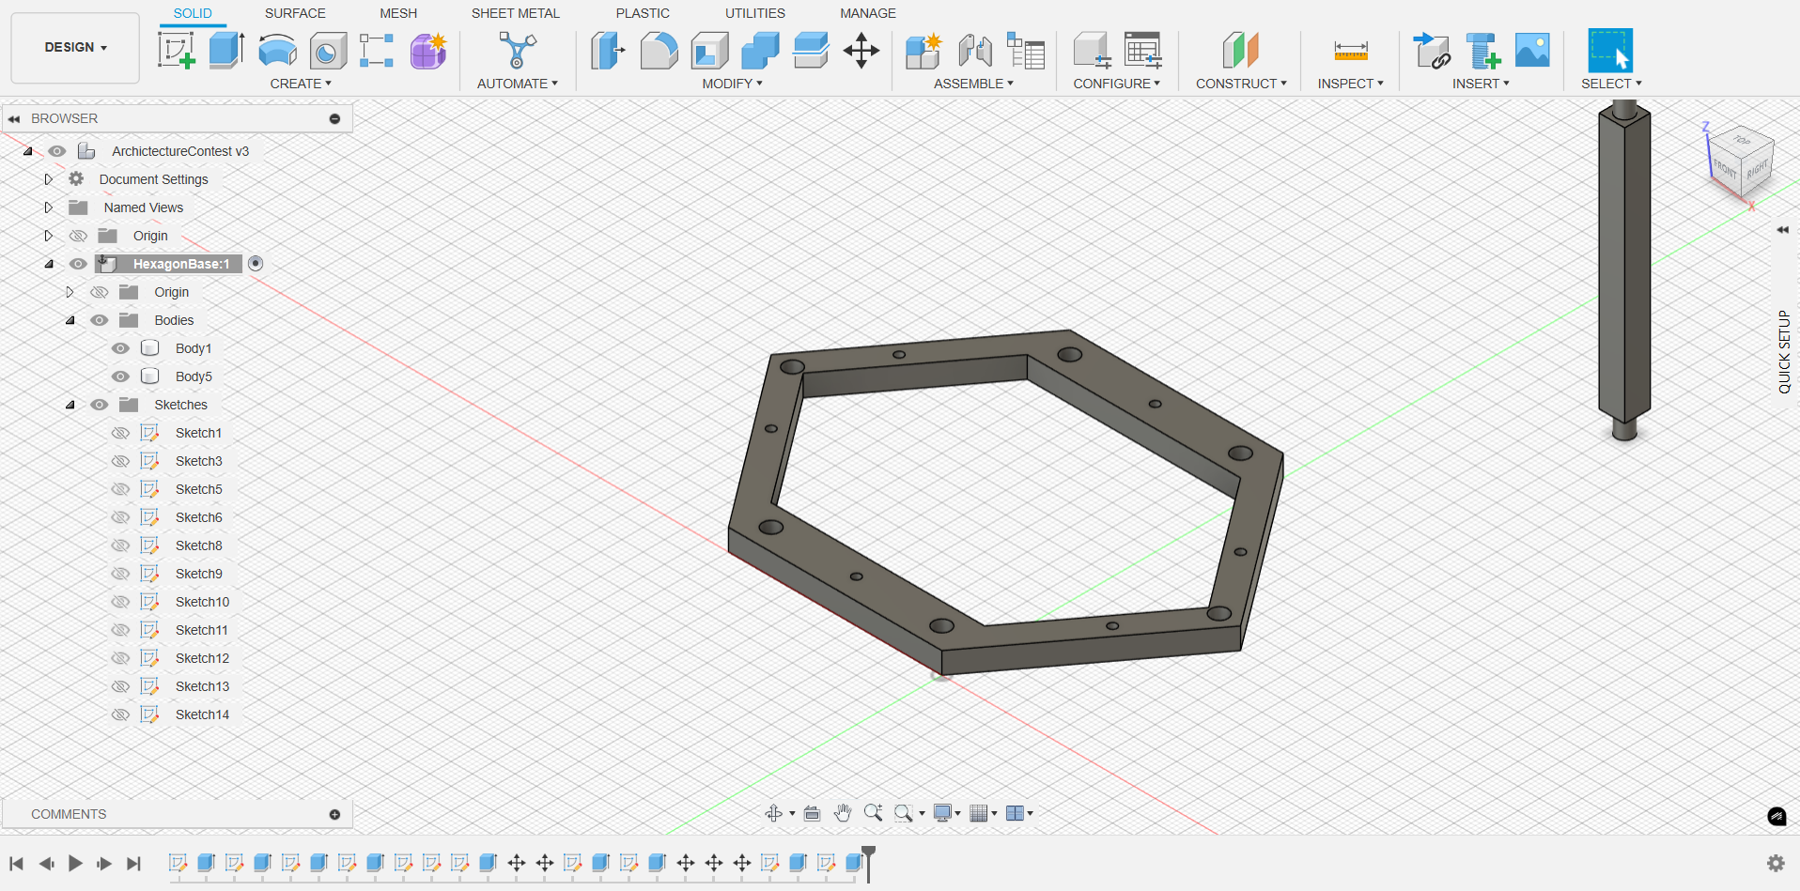Expand the Document Settings node

point(49,179)
